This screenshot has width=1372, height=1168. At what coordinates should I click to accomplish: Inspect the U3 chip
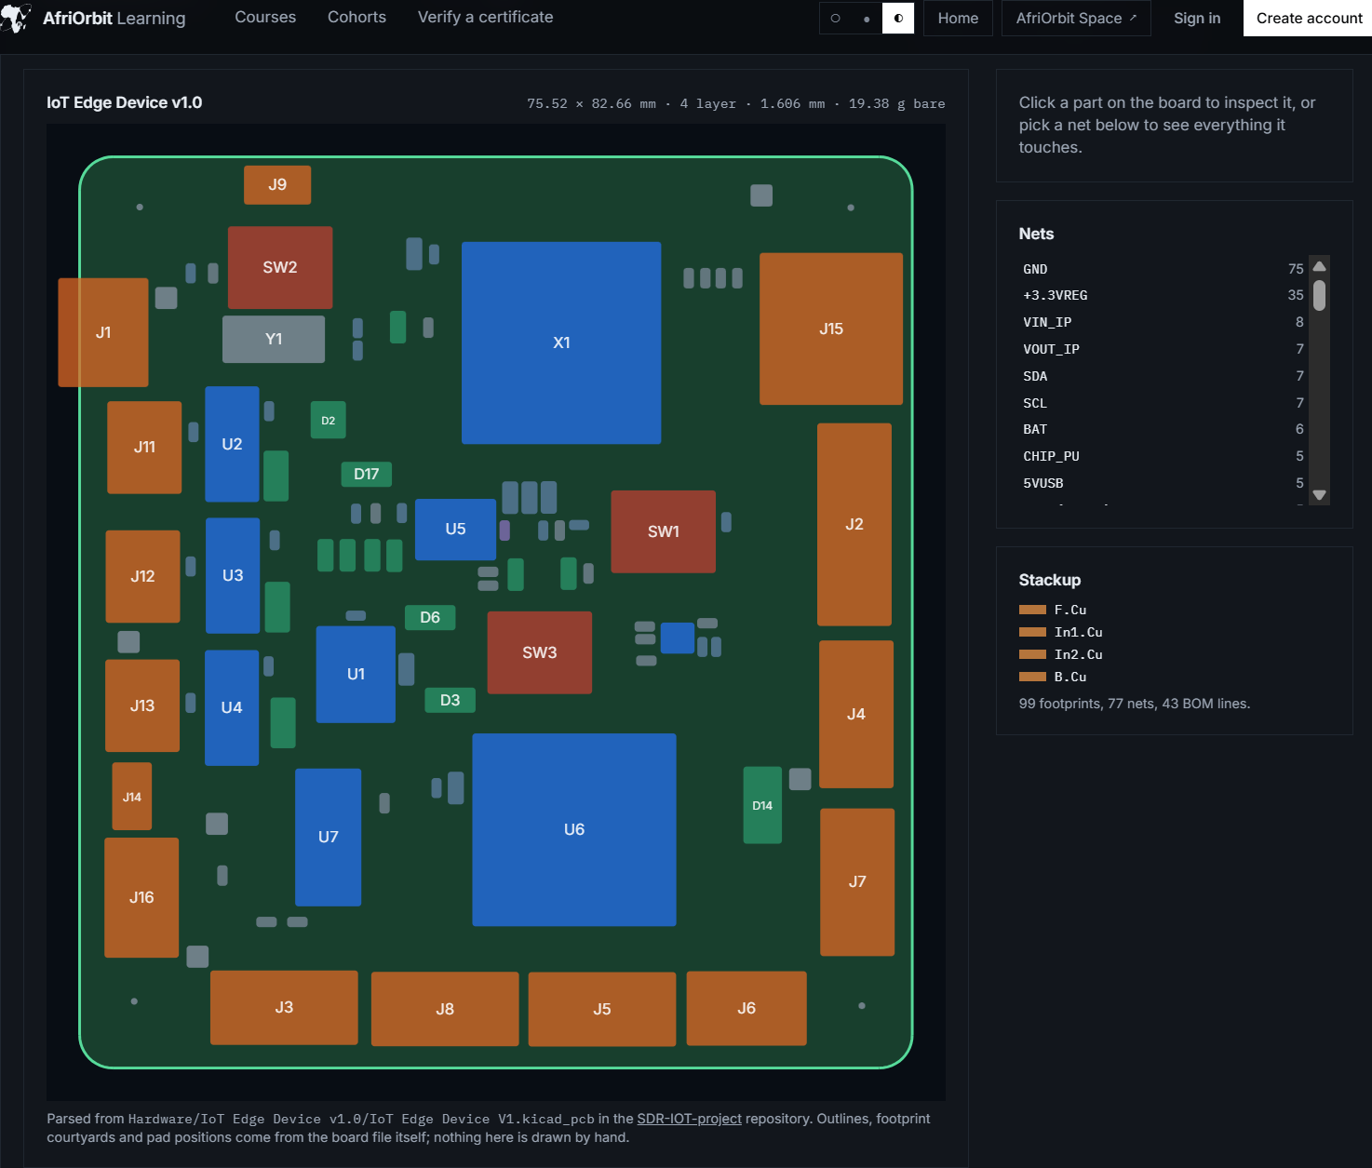233,575
